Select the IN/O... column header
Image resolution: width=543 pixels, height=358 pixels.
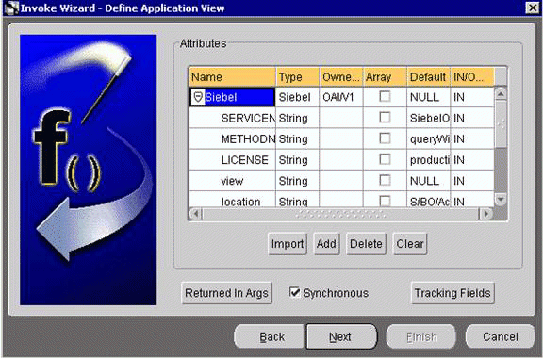[472, 77]
